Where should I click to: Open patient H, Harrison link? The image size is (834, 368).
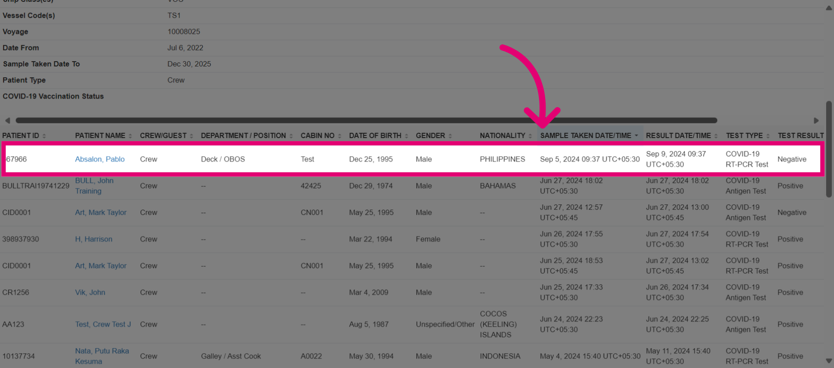[x=94, y=239]
